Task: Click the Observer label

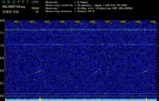Action: tap(52, 2)
